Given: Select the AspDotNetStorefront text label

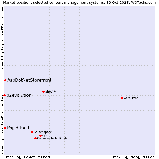Looking at the screenshot, I should (29, 80).
